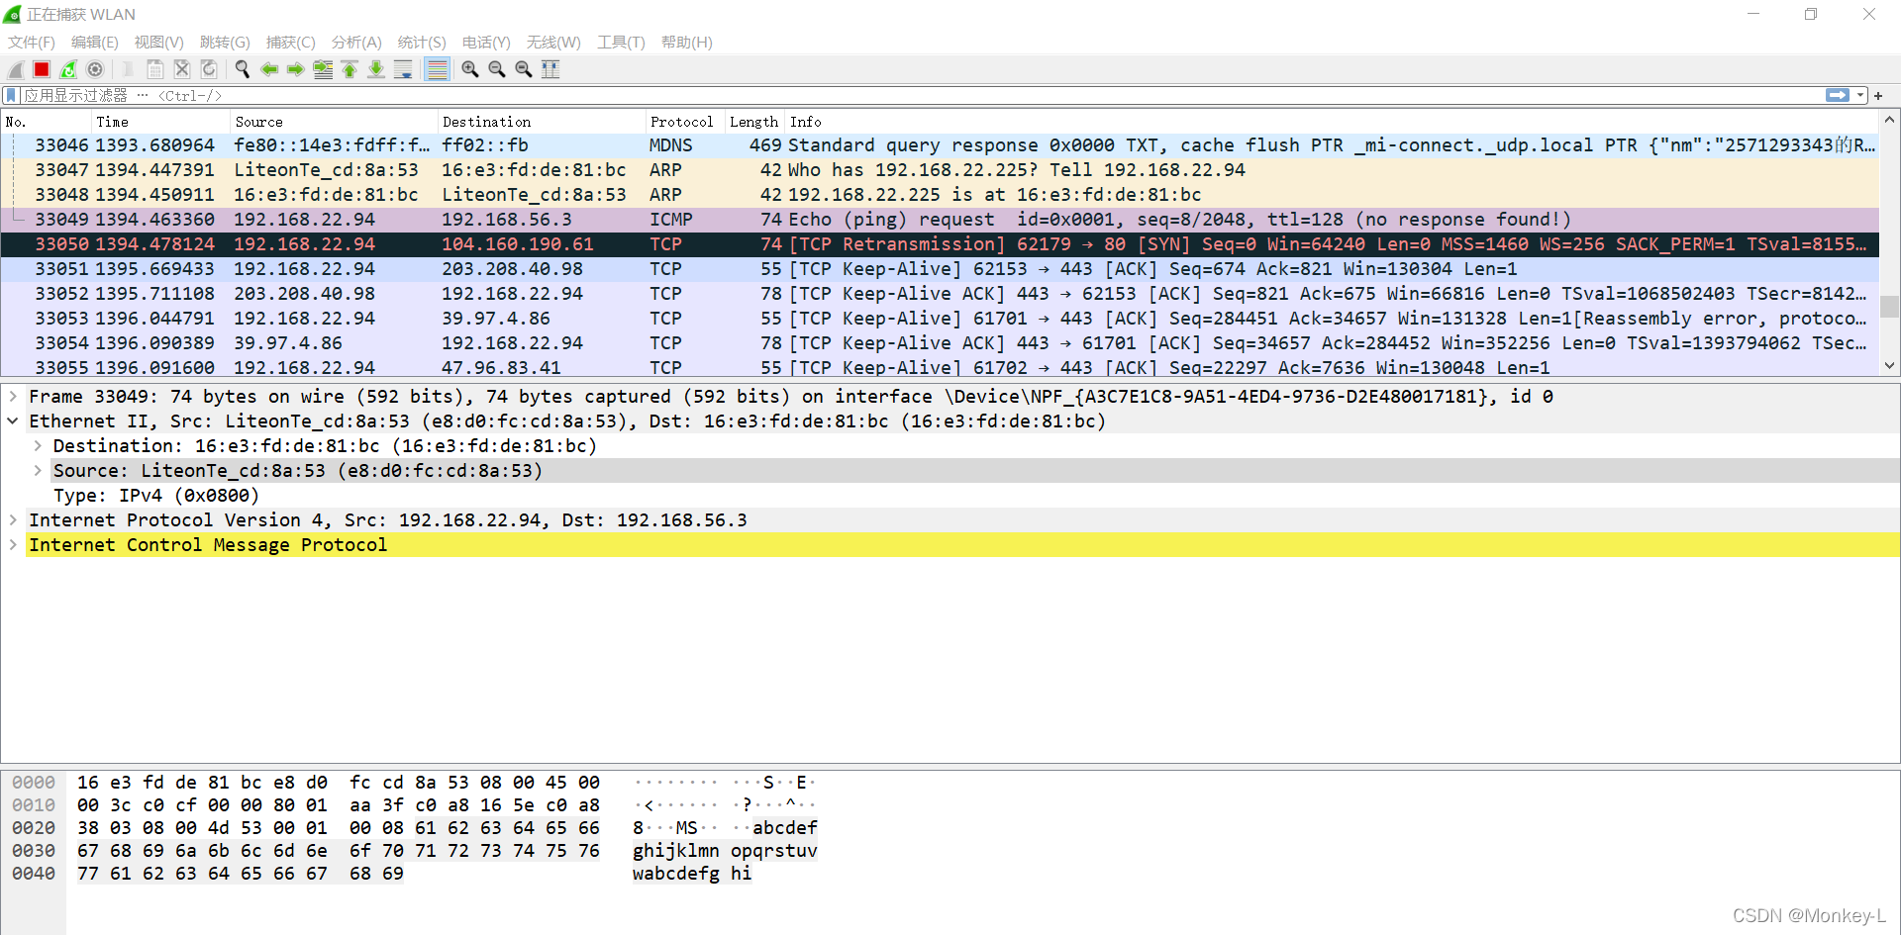Select packet 33049 ICMP Echo request row
The height and width of the screenshot is (935, 1901).
click(x=941, y=219)
